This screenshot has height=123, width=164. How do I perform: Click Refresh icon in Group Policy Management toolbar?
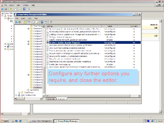pos(19,9)
